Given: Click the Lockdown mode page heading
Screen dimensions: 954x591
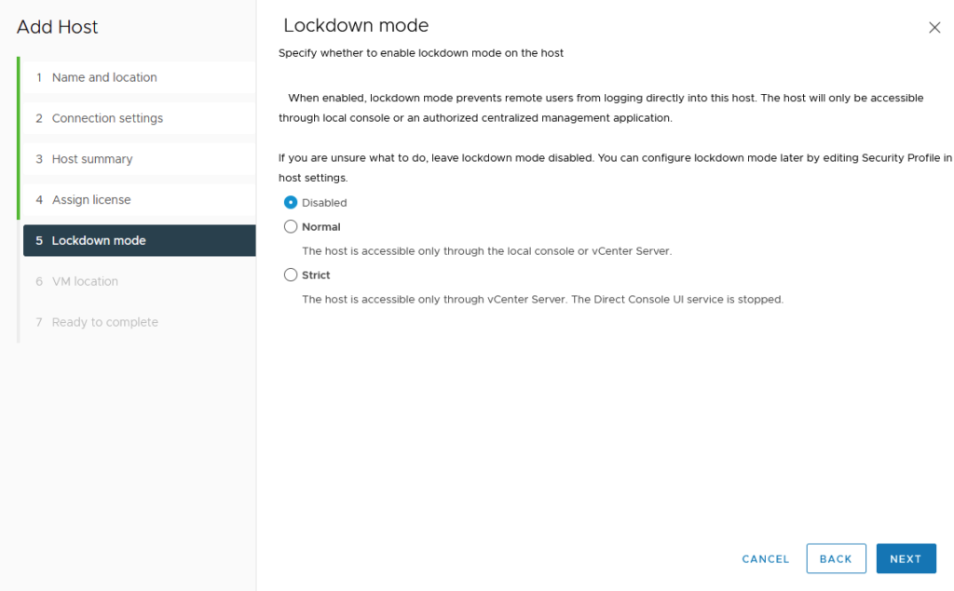Looking at the screenshot, I should 356,25.
